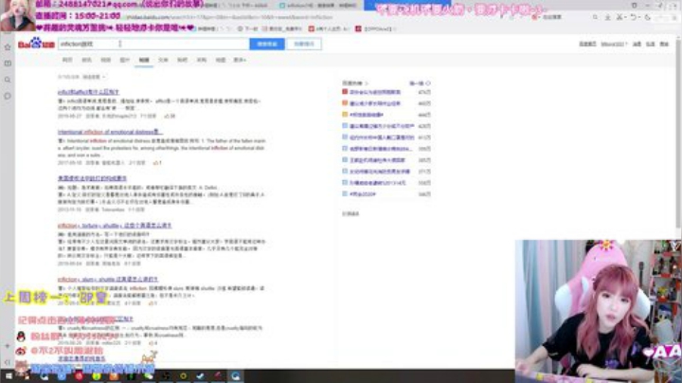
Task: Select the active 知道 tab
Action: 144,60
